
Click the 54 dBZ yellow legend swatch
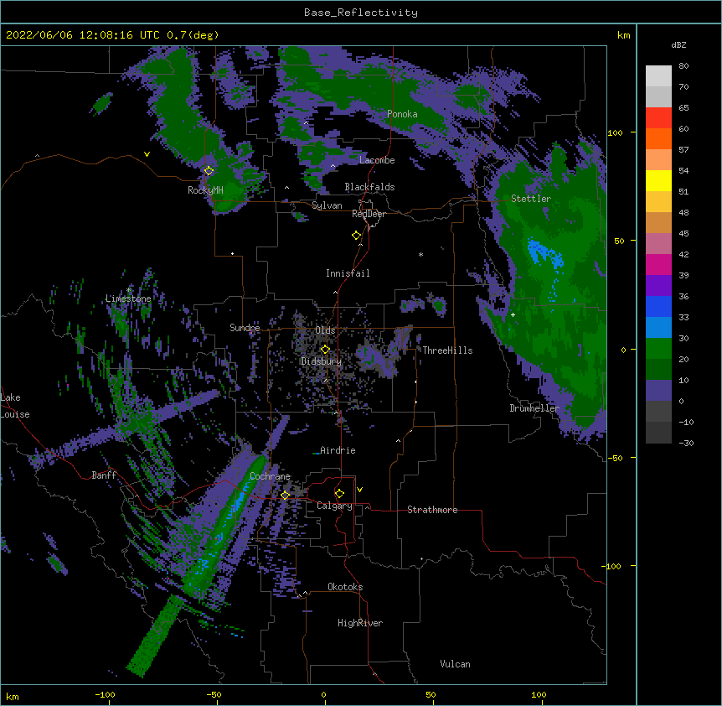tap(658, 180)
